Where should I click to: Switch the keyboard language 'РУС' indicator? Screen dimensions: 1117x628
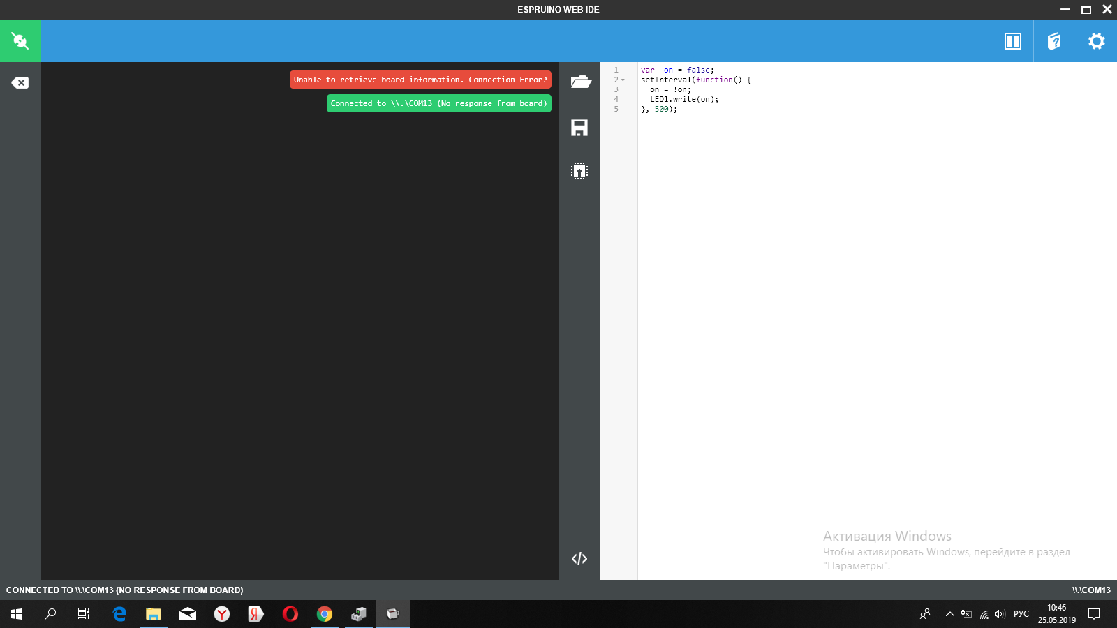pyautogui.click(x=1021, y=614)
